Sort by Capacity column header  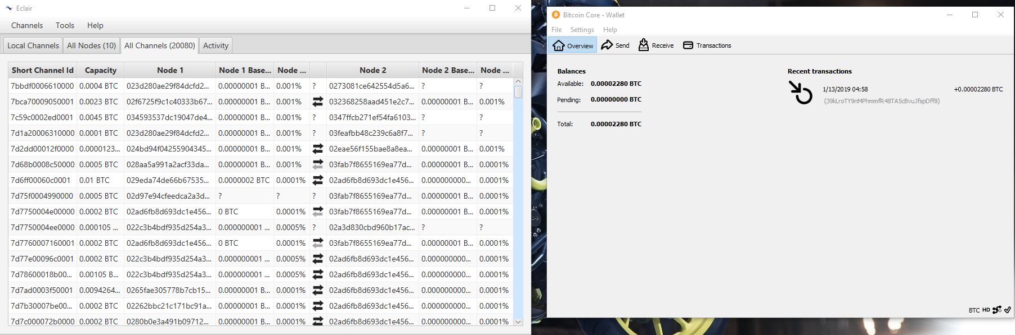click(101, 70)
